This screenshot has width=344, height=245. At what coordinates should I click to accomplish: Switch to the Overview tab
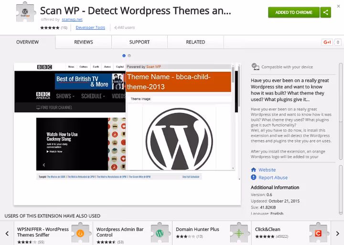27,42
